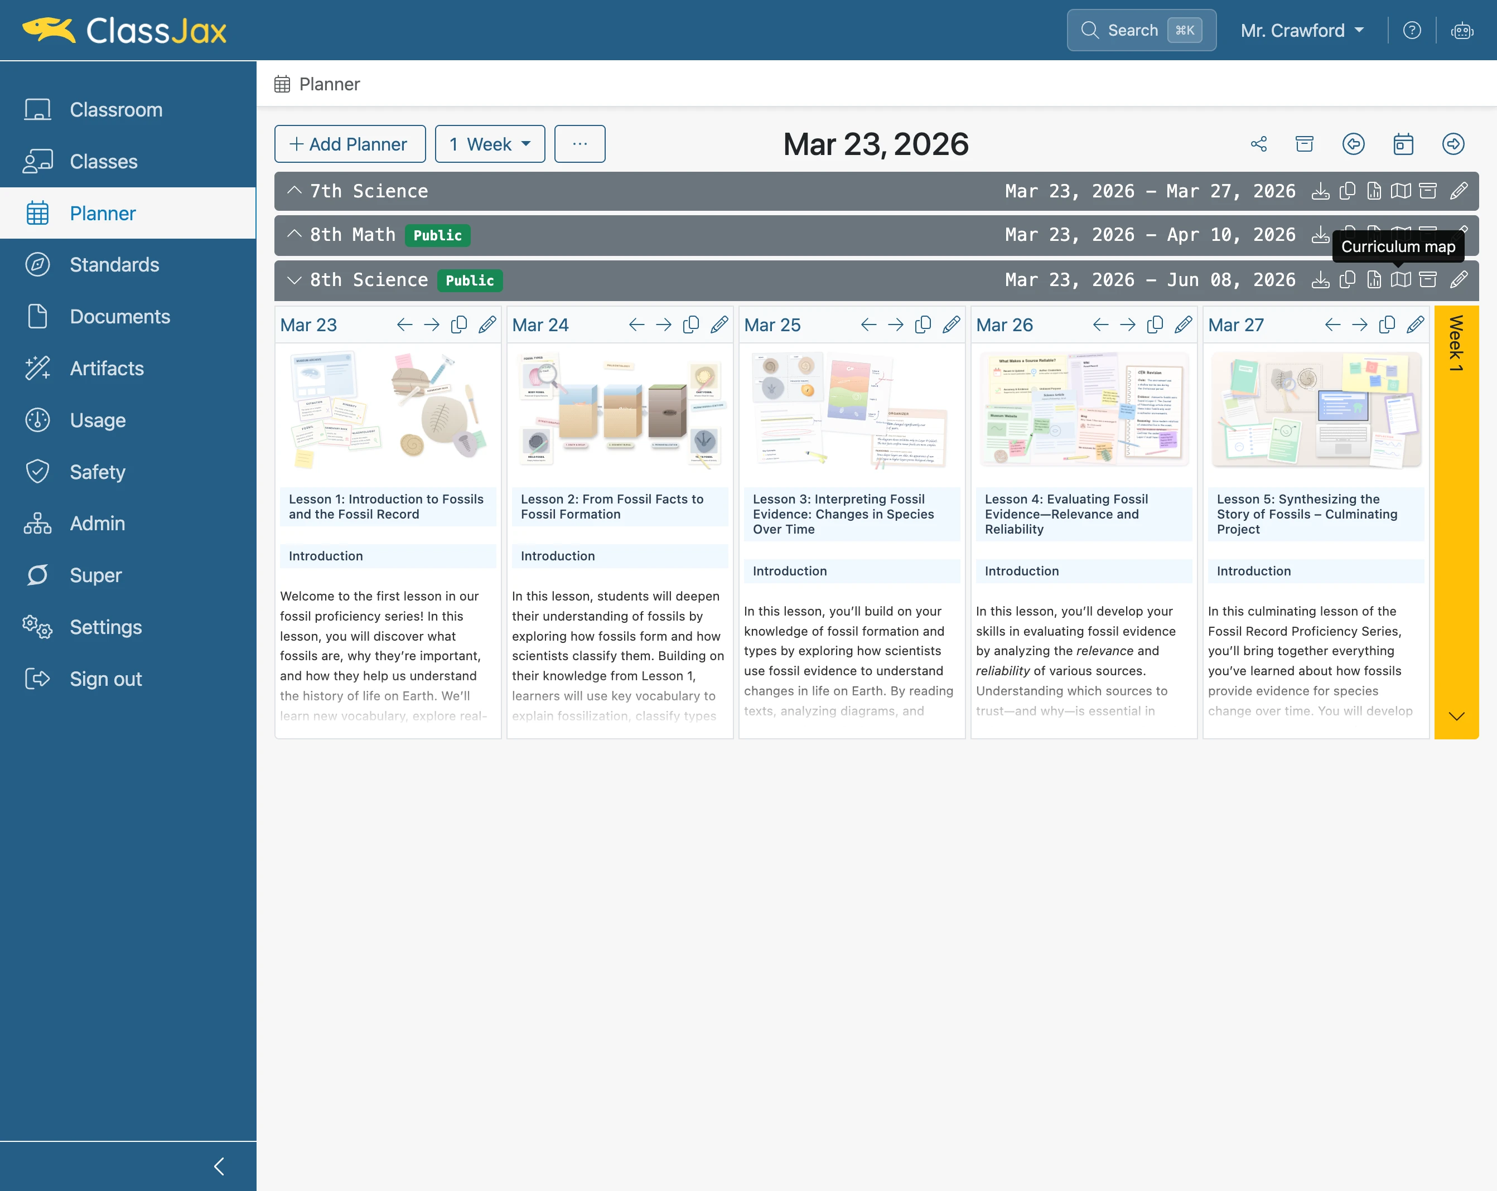
Task: Open Super in the sidebar
Action: point(128,575)
